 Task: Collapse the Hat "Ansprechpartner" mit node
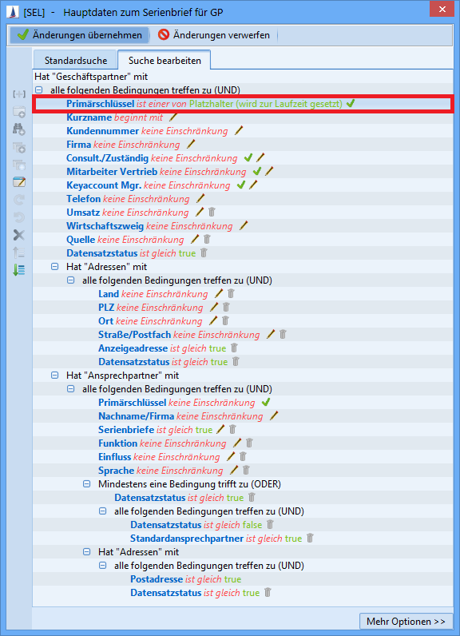pyautogui.click(x=54, y=376)
